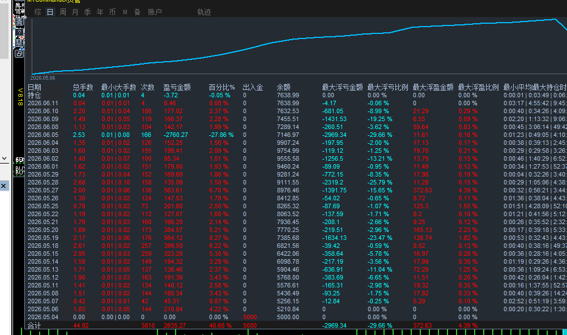Click the -19.25 % floating loss ratio cell
The height and width of the screenshot is (335, 567).
click(380, 119)
